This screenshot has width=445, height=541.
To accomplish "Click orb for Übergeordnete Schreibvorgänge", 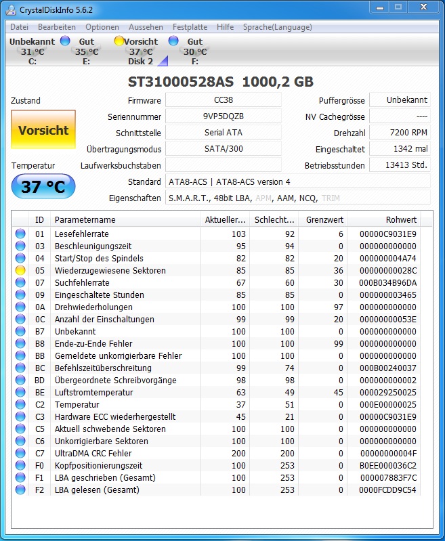I will click(20, 380).
